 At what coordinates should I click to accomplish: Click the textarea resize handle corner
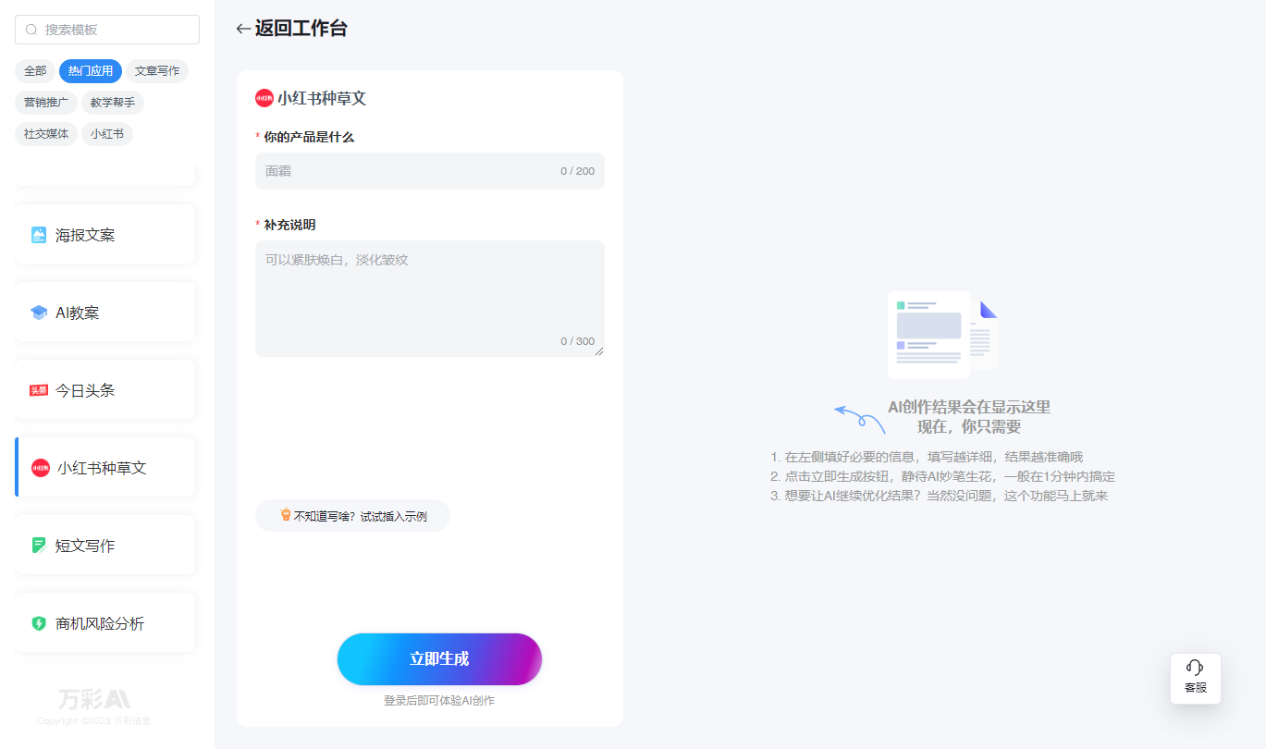599,351
